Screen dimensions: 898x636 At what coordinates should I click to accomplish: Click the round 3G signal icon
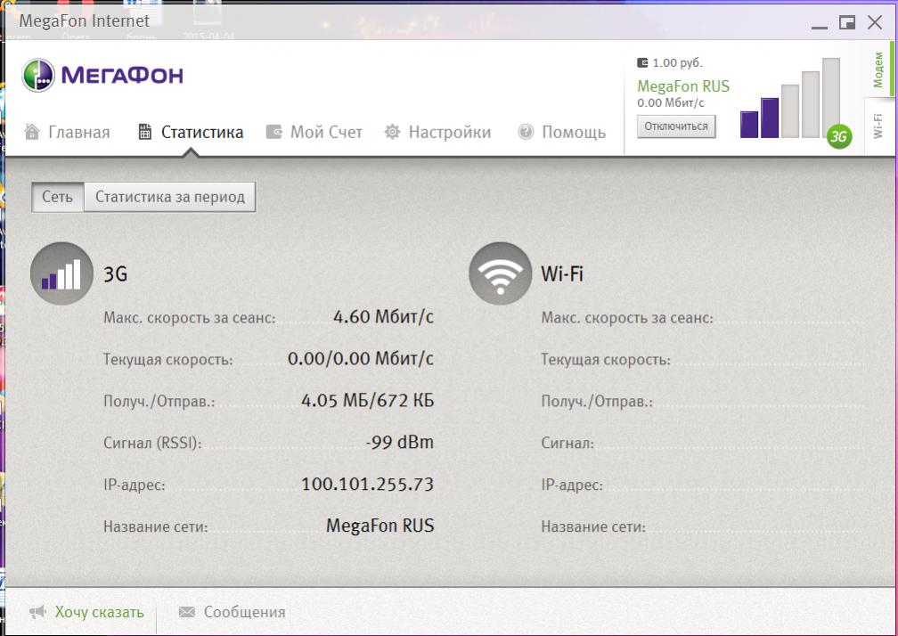(61, 273)
